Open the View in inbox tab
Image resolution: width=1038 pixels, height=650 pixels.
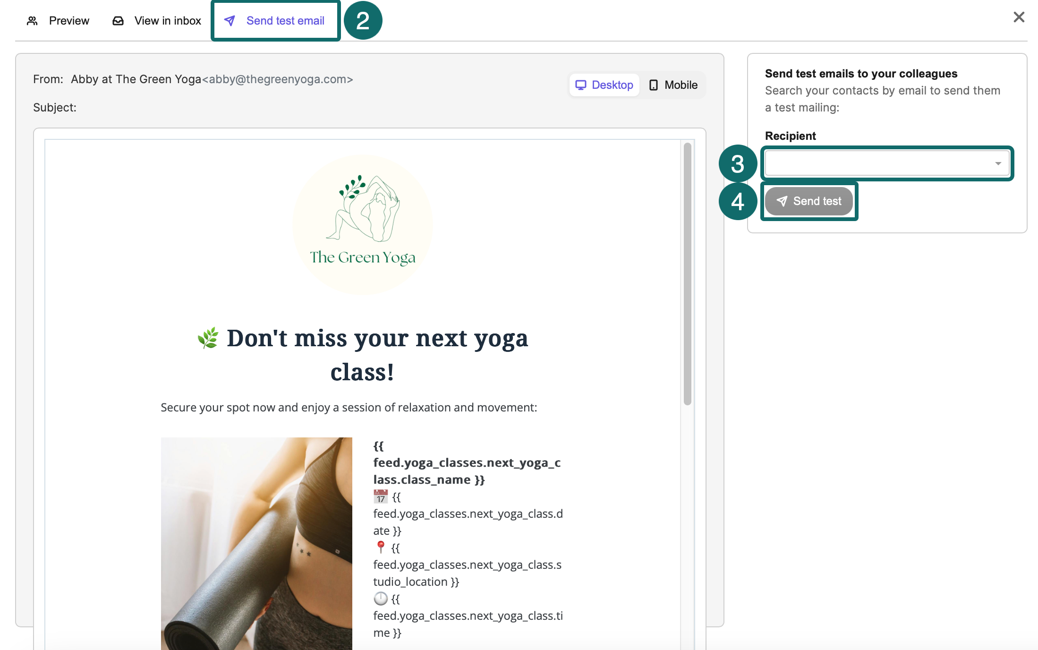click(156, 21)
